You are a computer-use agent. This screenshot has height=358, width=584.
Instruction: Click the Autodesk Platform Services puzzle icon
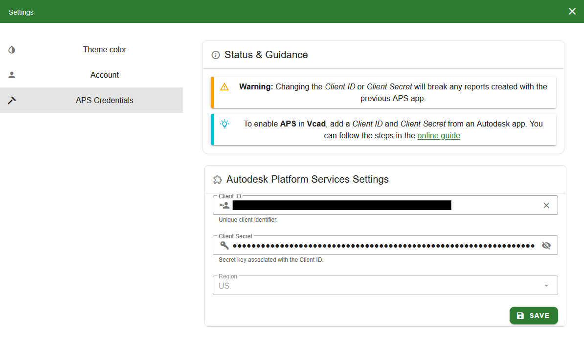coord(217,180)
